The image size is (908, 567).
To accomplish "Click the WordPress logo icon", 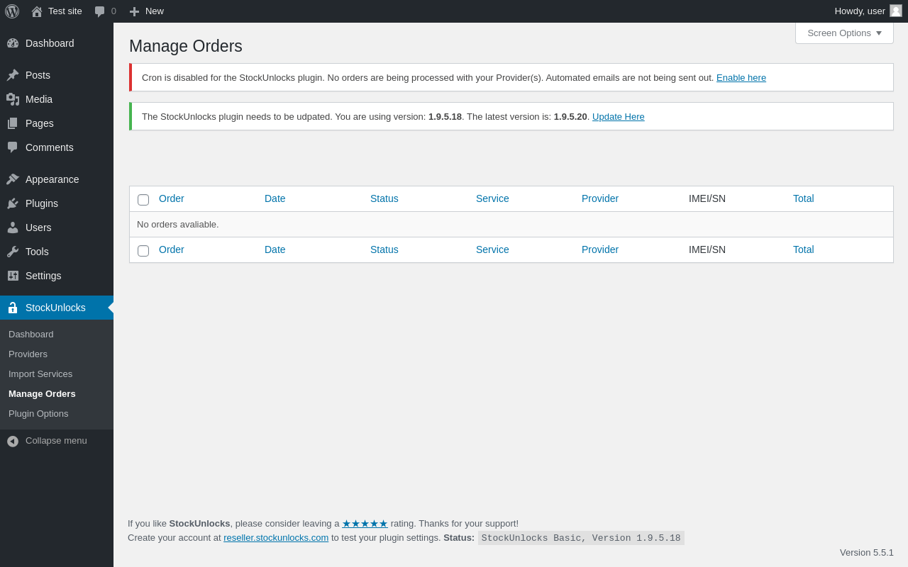I will tap(12, 11).
